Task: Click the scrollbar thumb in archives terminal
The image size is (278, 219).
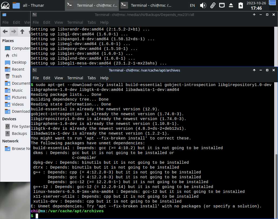Action: click(276, 186)
